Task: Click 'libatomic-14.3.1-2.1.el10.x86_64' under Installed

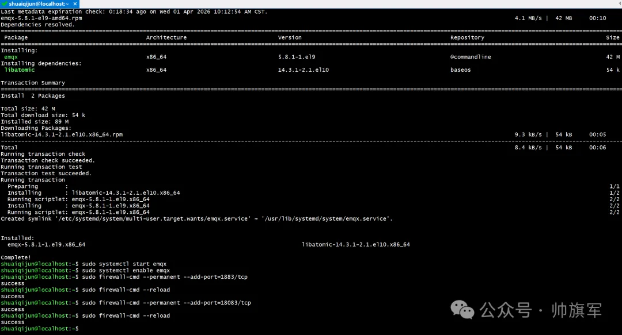Action: (356, 245)
